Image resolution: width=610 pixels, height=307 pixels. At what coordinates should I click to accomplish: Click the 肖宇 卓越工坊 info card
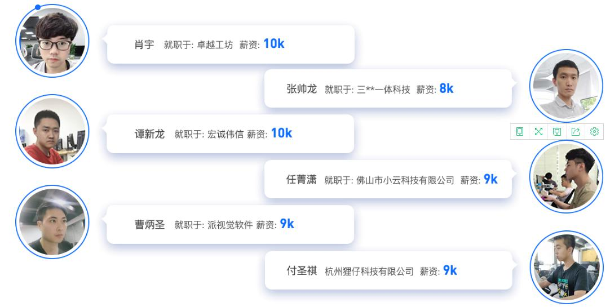231,45
